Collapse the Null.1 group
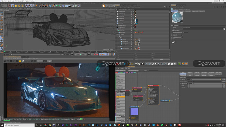This screenshot has height=127, width=226. (x=119, y=38)
